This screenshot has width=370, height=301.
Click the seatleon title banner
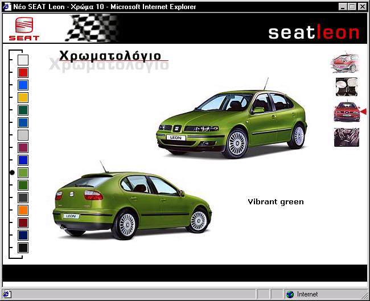tap(314, 32)
